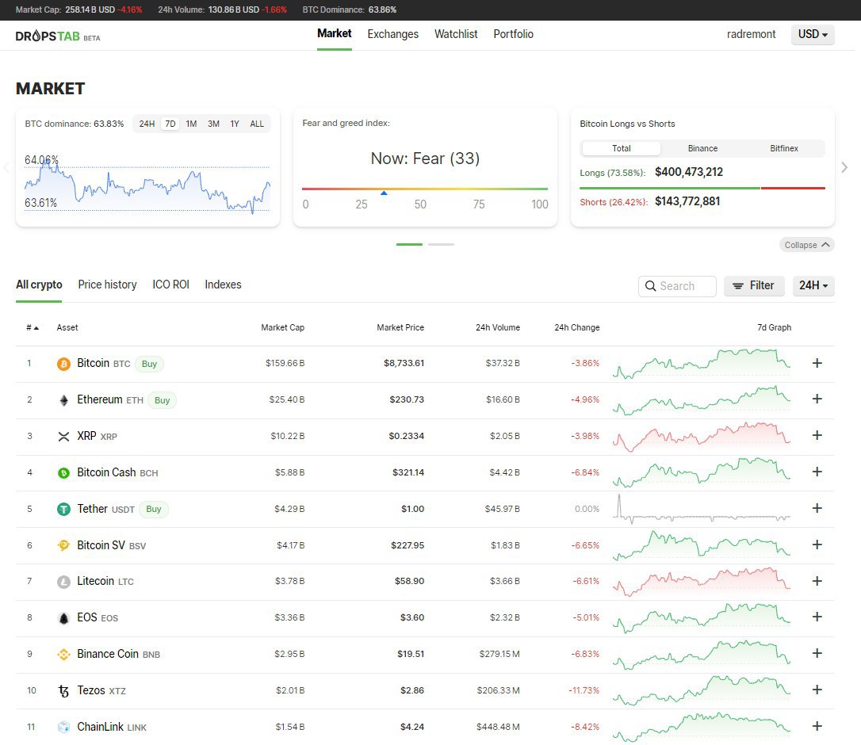This screenshot has width=861, height=745.
Task: Switch Longs vs Shorts to Binance
Action: pos(702,148)
